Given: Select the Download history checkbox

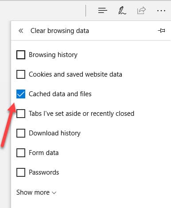Looking at the screenshot, I should click(x=21, y=133).
